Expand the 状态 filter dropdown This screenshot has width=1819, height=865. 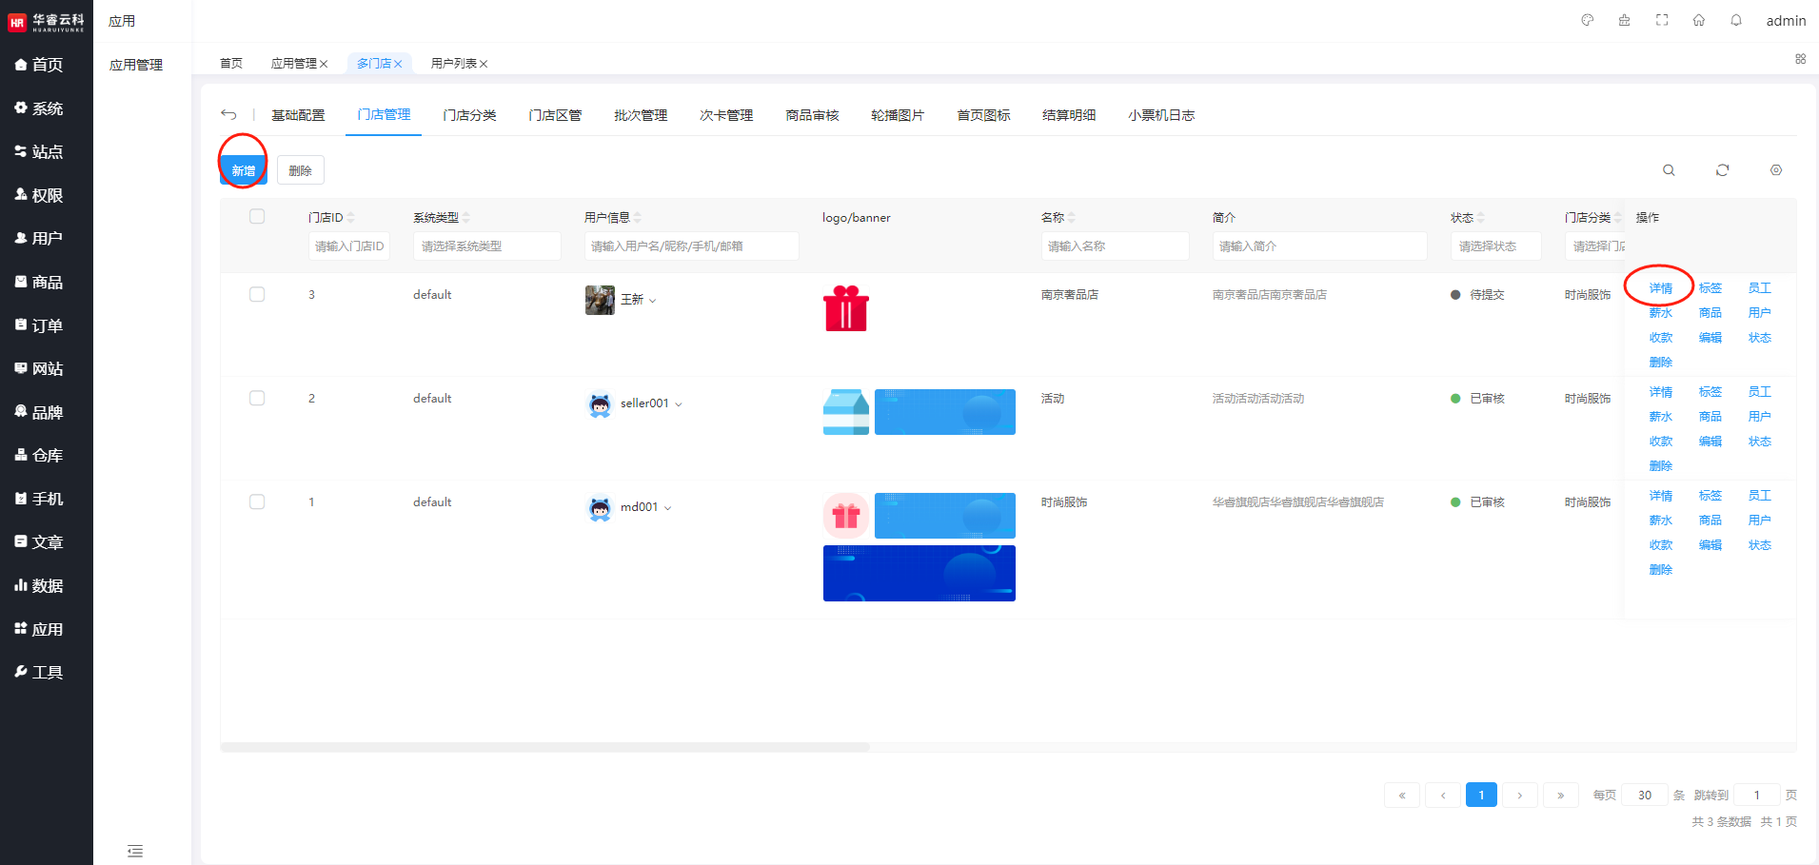pos(1494,246)
